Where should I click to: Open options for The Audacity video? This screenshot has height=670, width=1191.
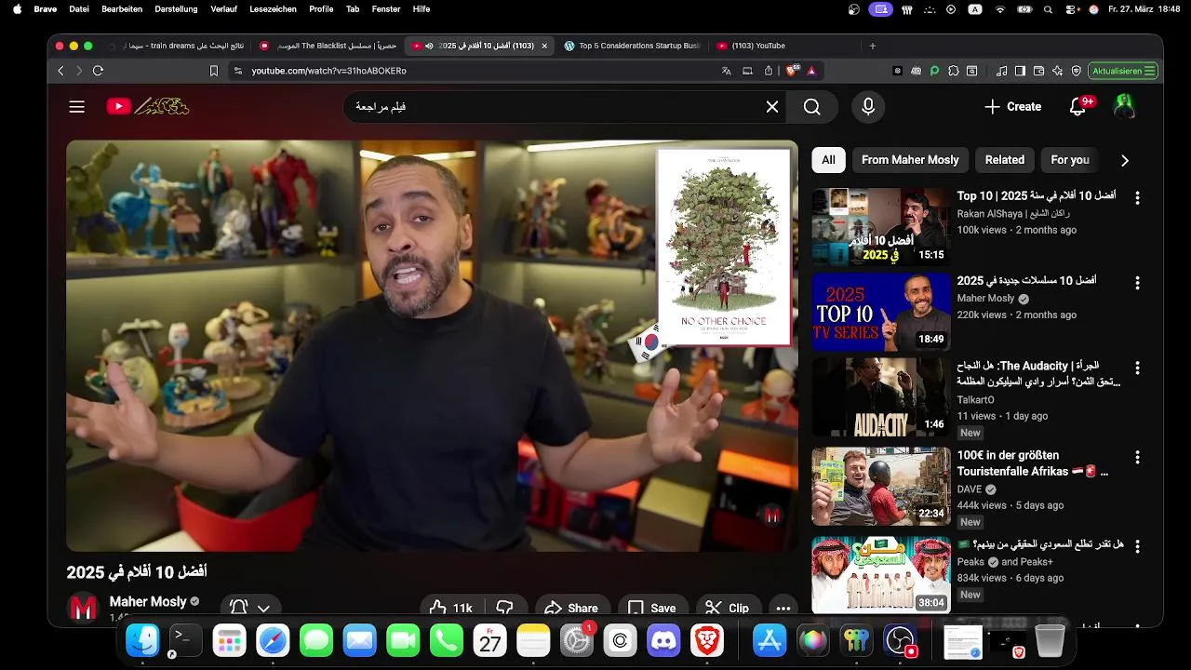[x=1137, y=368]
